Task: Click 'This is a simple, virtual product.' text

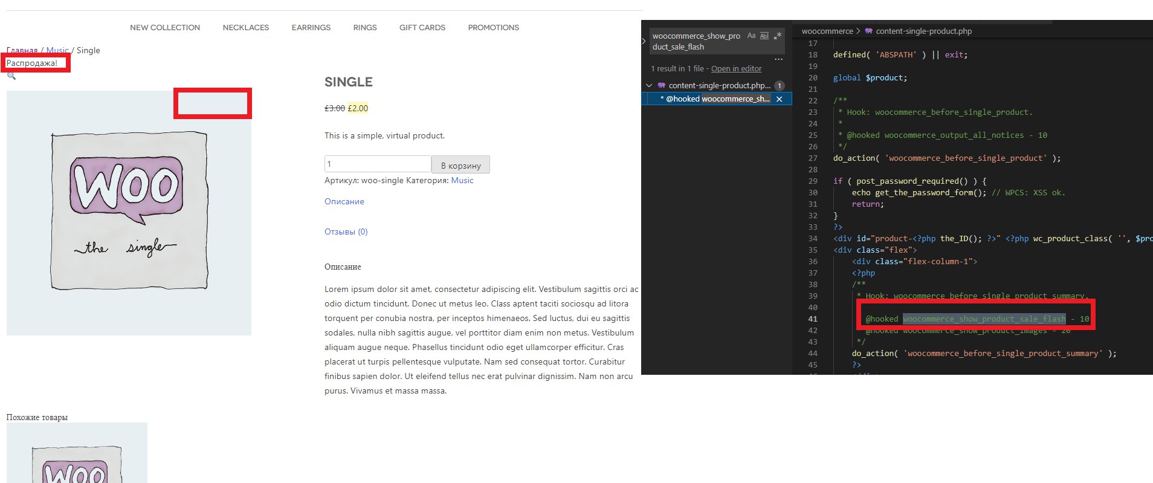Action: pyautogui.click(x=384, y=135)
